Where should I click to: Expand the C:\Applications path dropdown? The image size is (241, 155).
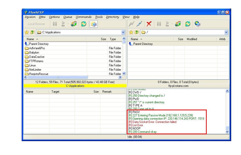point(123,32)
